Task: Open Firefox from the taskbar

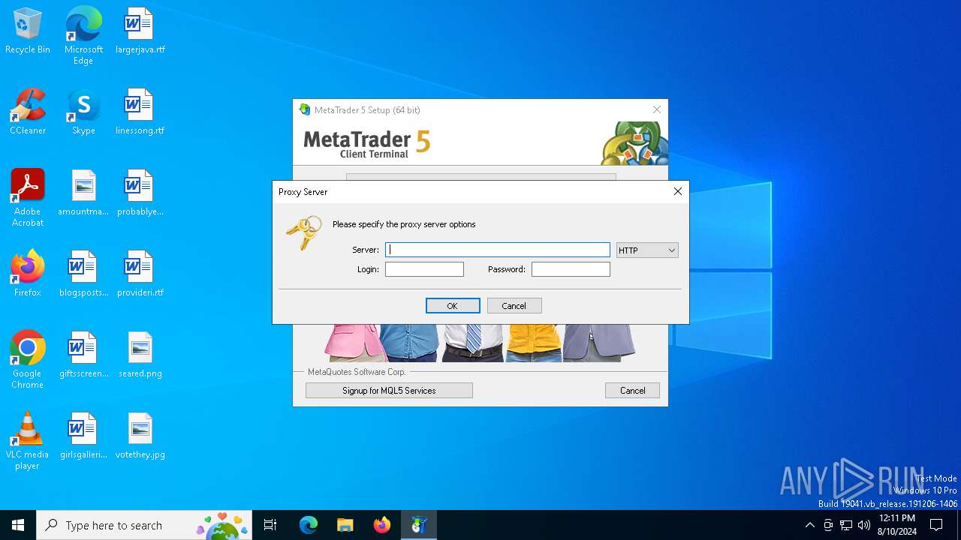Action: pyautogui.click(x=382, y=525)
